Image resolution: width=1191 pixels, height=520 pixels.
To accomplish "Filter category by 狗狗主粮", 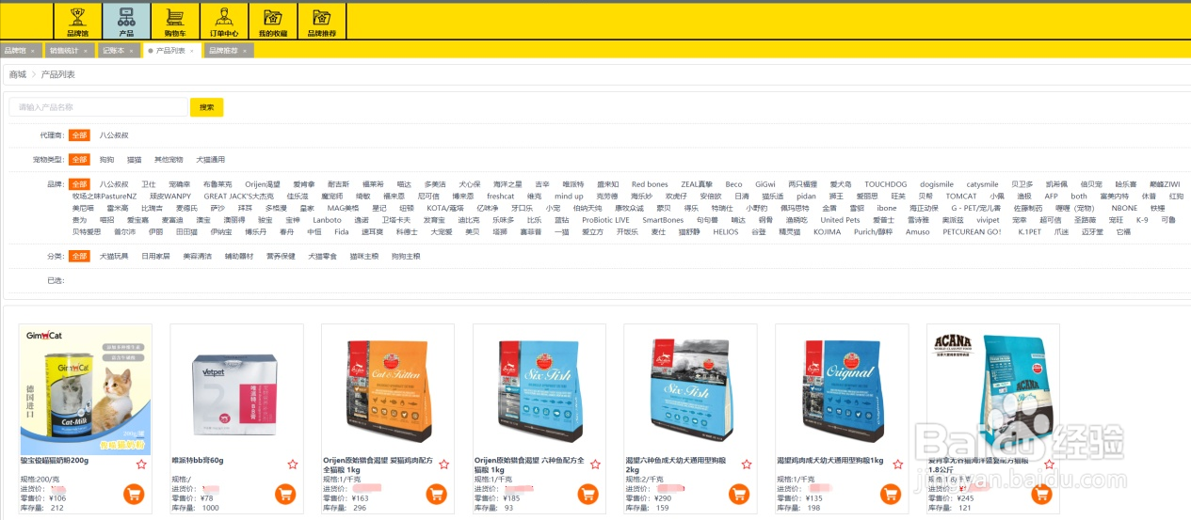I will pos(406,256).
